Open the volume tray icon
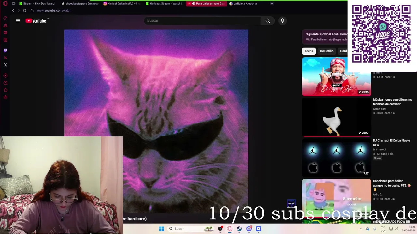This screenshot has height=234, width=417. pyautogui.click(x=396, y=229)
